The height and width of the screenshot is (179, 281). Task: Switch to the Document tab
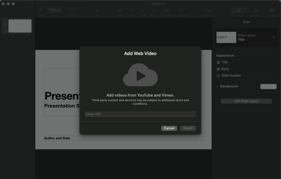point(271,10)
